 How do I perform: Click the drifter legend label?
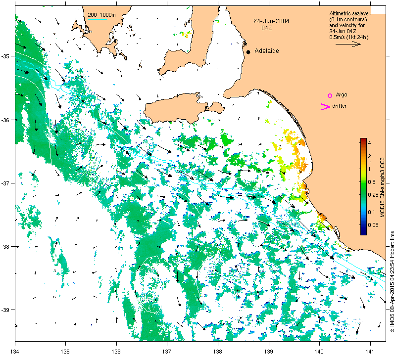point(339,106)
